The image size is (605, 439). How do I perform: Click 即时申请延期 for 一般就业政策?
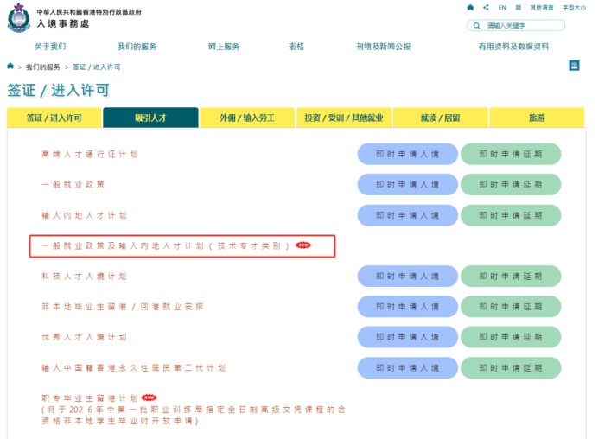[511, 184]
